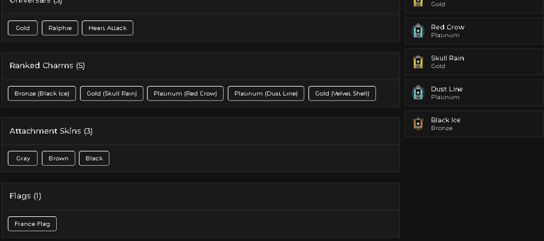This screenshot has width=544, height=241.
Task: Choose Gold (Velvet Shell) charm tag
Action: 342,93
